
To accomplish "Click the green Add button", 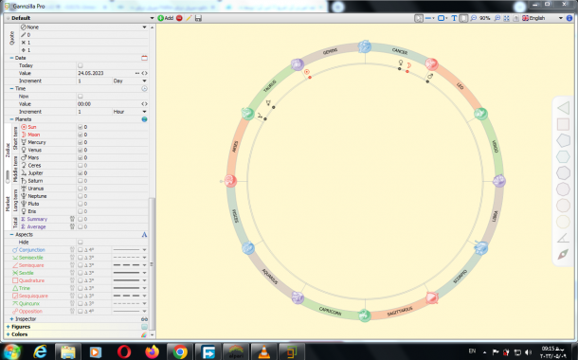I will 166,18.
